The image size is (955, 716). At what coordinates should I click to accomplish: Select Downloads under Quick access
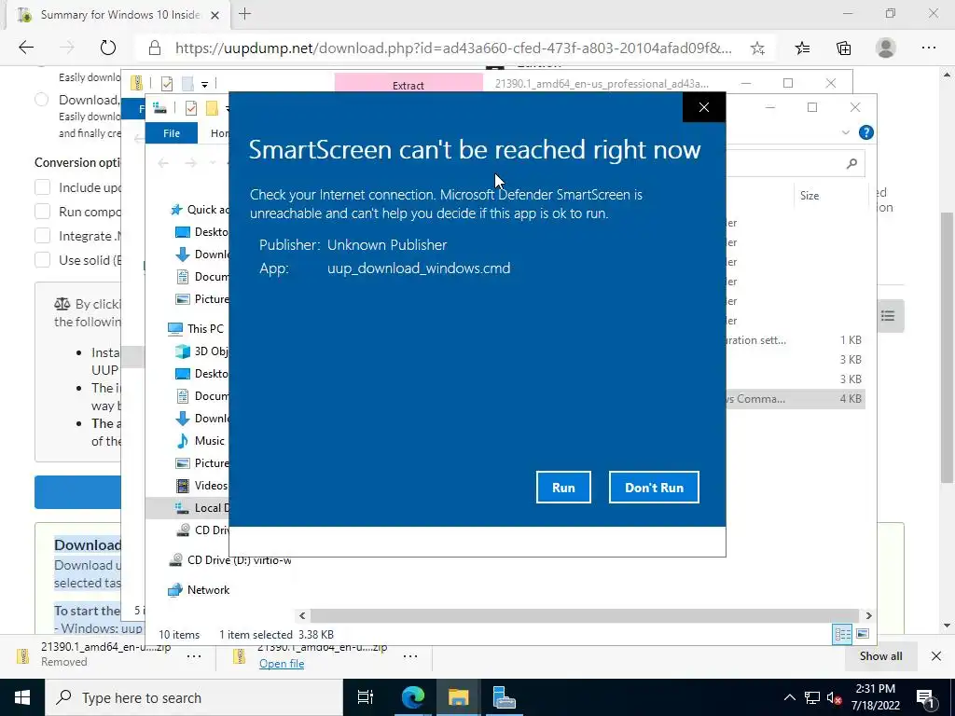(201, 255)
